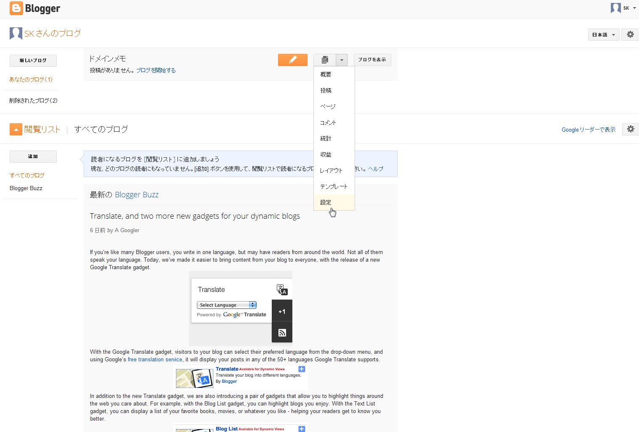Click '6 日前 by A Googler' text

114,231
